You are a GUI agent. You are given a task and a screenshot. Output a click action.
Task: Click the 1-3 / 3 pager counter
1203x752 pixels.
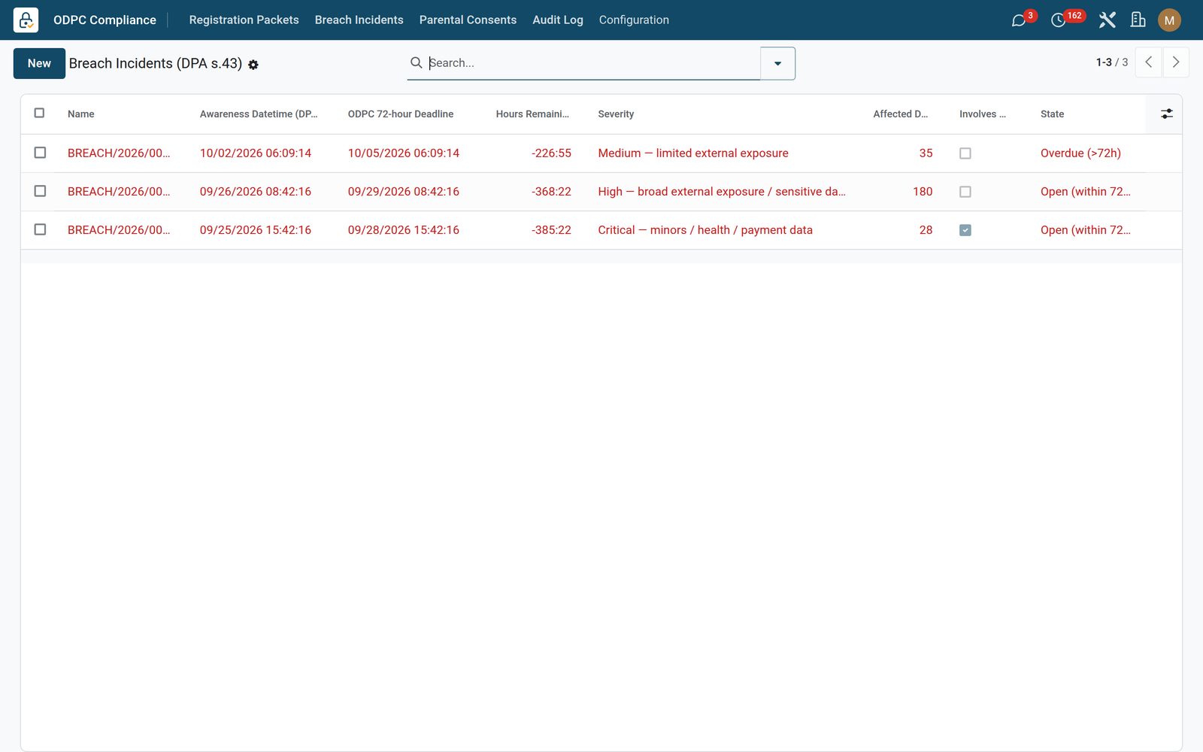click(x=1111, y=62)
